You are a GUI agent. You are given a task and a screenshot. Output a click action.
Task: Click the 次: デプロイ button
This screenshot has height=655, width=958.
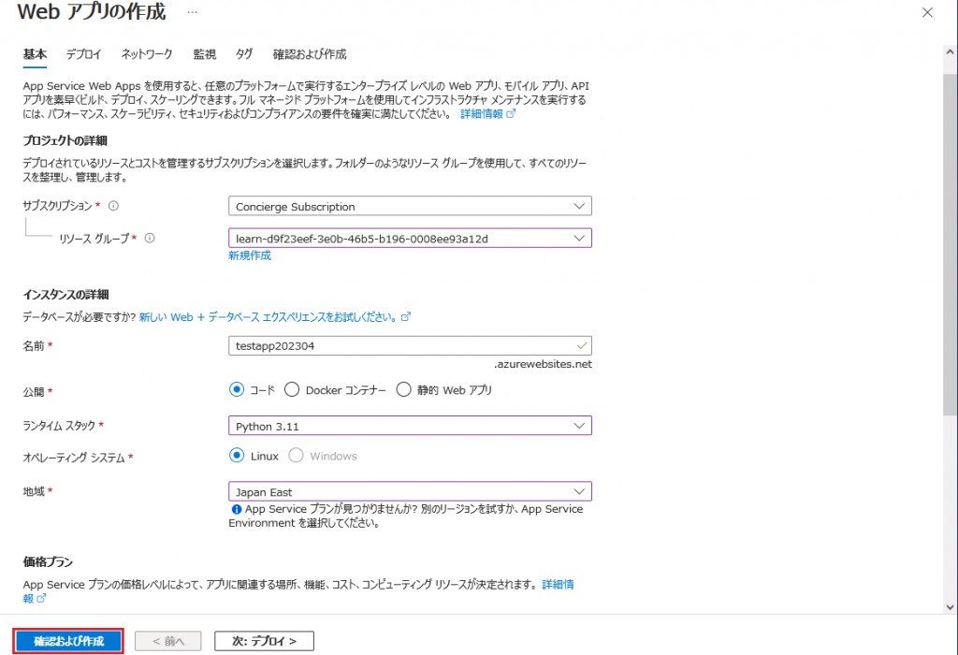coord(263,640)
